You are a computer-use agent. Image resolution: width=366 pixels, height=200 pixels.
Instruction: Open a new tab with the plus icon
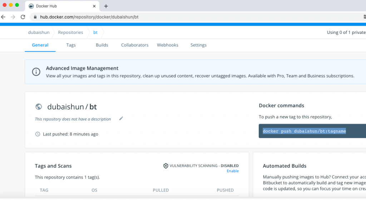(x=106, y=6)
